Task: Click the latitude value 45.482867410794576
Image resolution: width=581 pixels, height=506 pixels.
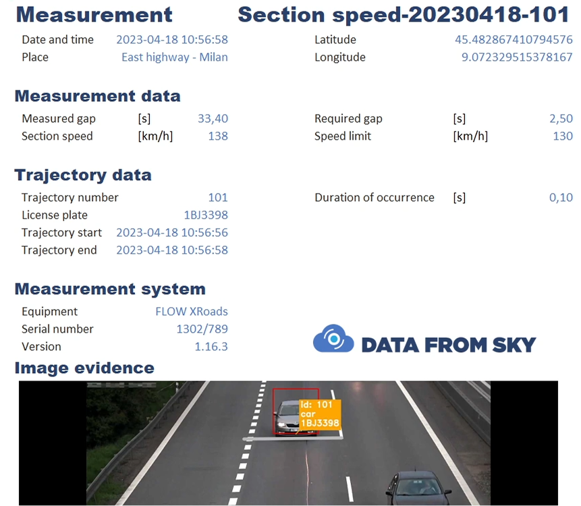Action: (514, 40)
